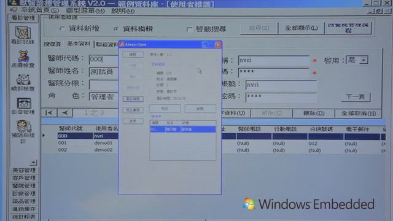Toggle the 啟動搜尋 checkbox
The width and height of the screenshot is (393, 221).
[189, 29]
